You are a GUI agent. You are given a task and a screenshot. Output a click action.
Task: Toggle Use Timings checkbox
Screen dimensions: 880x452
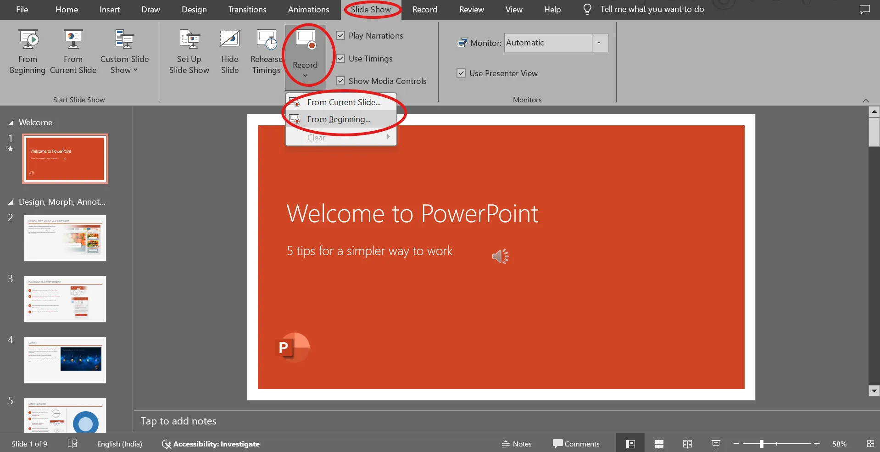[340, 58]
